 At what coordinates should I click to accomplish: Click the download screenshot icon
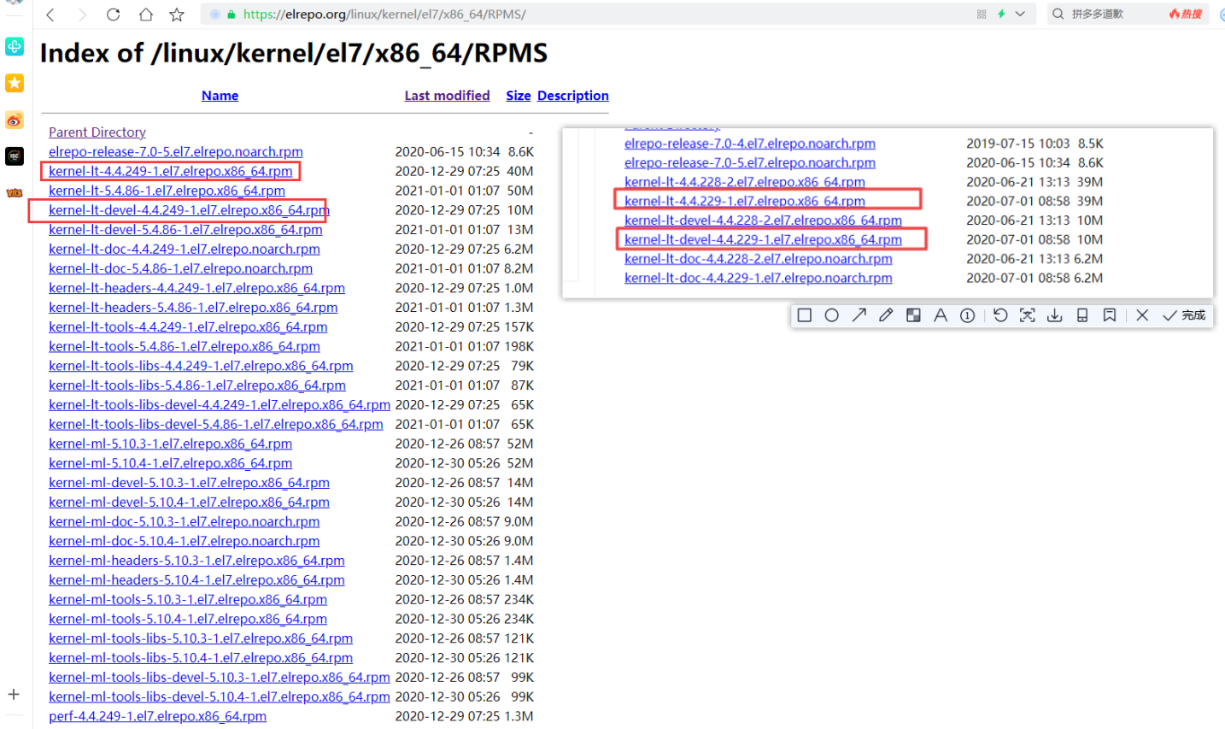tap(1054, 315)
